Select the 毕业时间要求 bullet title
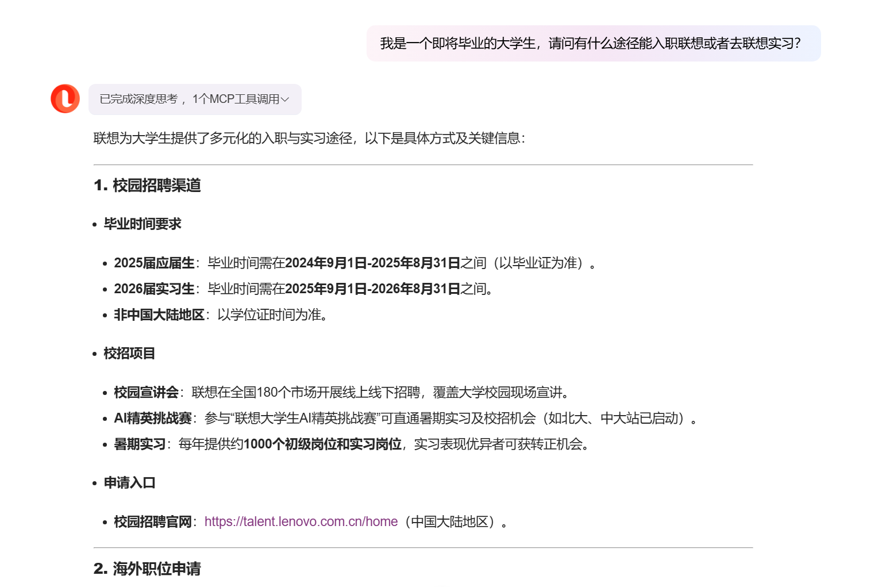Screen dimensions: 886x587 click(x=142, y=224)
